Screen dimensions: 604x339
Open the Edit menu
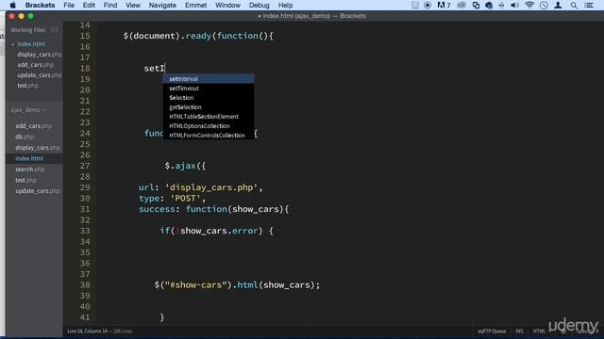click(x=89, y=5)
